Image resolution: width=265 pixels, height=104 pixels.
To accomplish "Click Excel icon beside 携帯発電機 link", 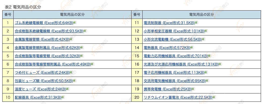I will [193, 89].
